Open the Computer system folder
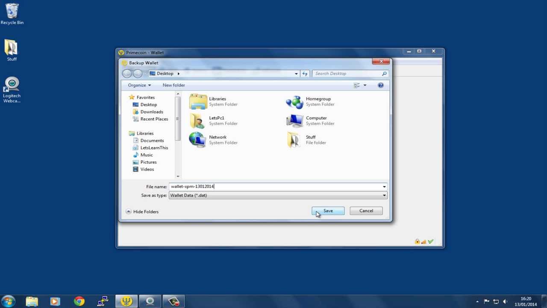This screenshot has width=547, height=308. (310, 121)
